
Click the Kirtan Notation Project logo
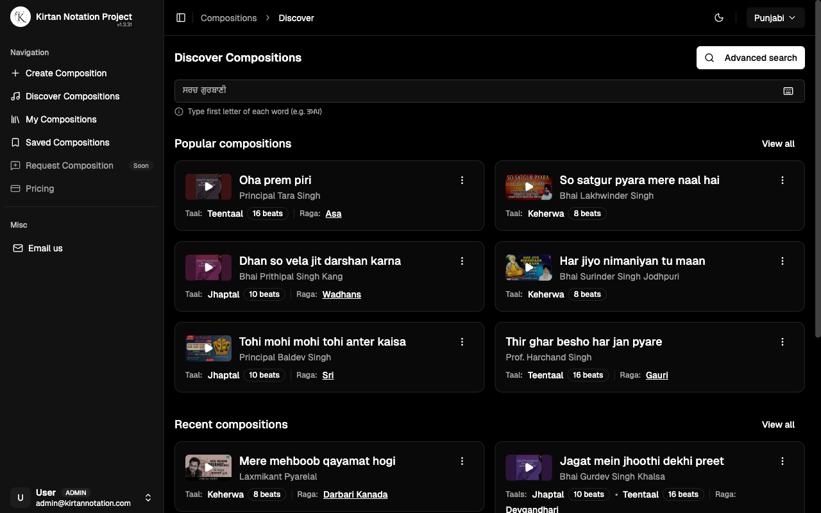point(20,17)
